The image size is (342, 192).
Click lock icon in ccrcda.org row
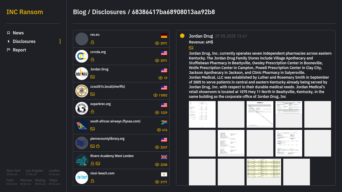coord(92,59)
